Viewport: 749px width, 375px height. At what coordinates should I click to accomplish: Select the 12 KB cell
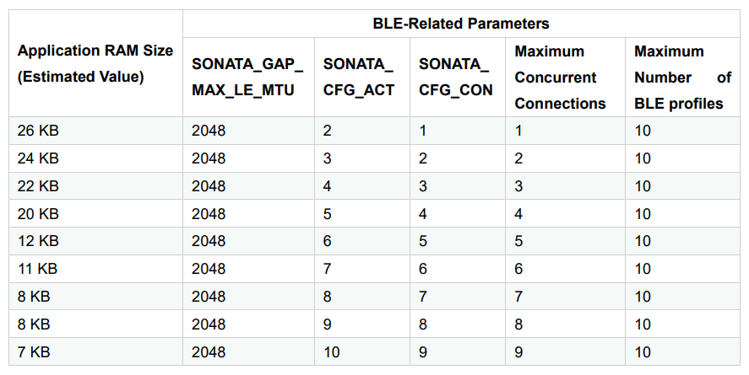pos(95,241)
